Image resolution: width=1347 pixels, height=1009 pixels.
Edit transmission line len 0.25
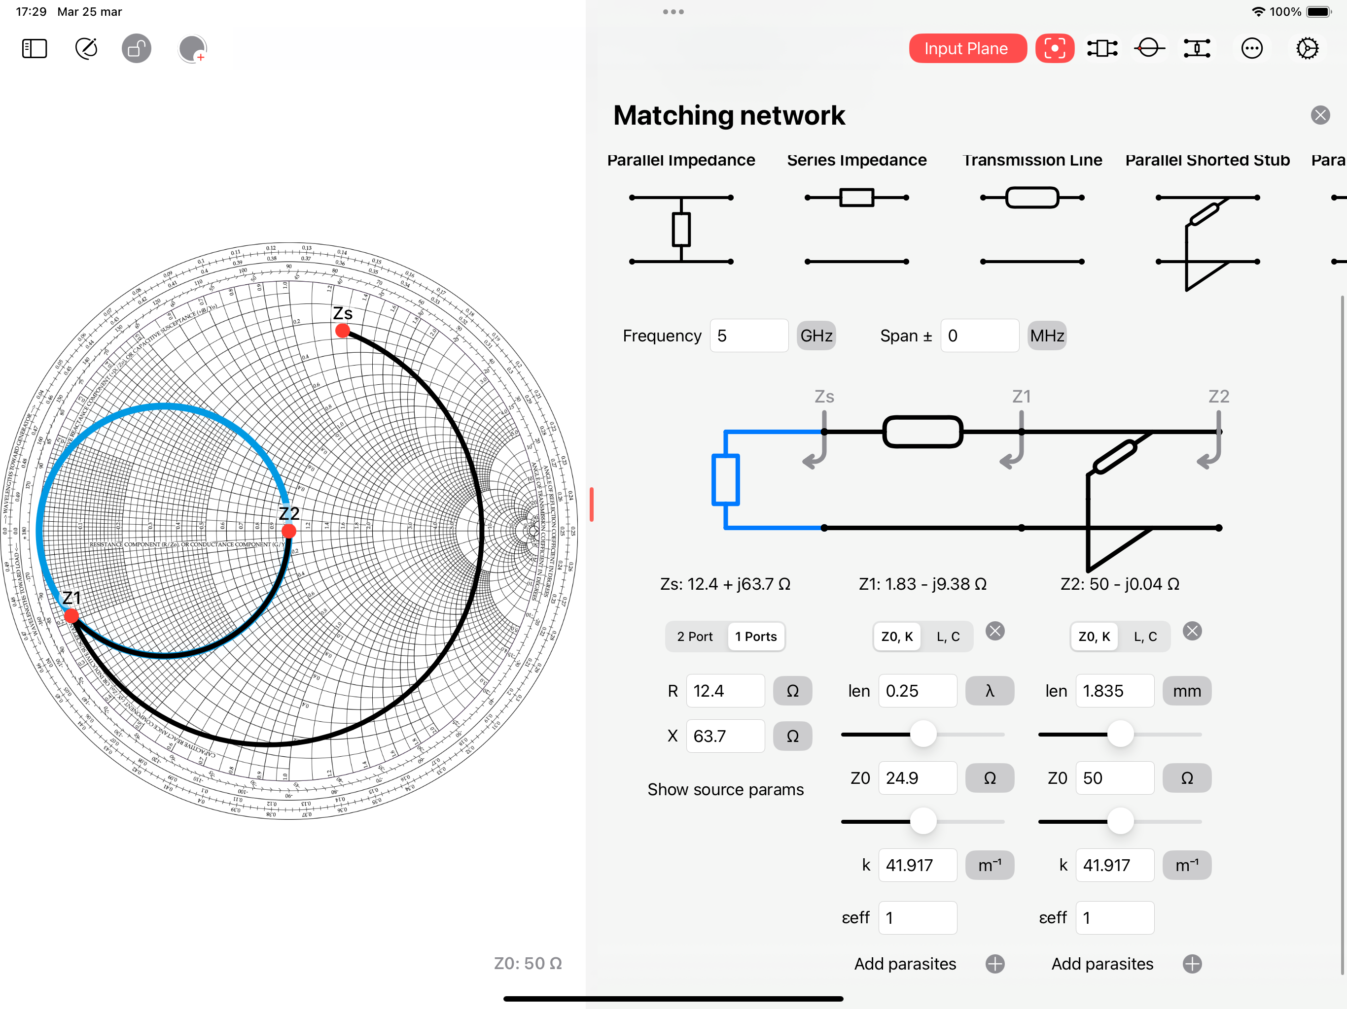tap(918, 691)
